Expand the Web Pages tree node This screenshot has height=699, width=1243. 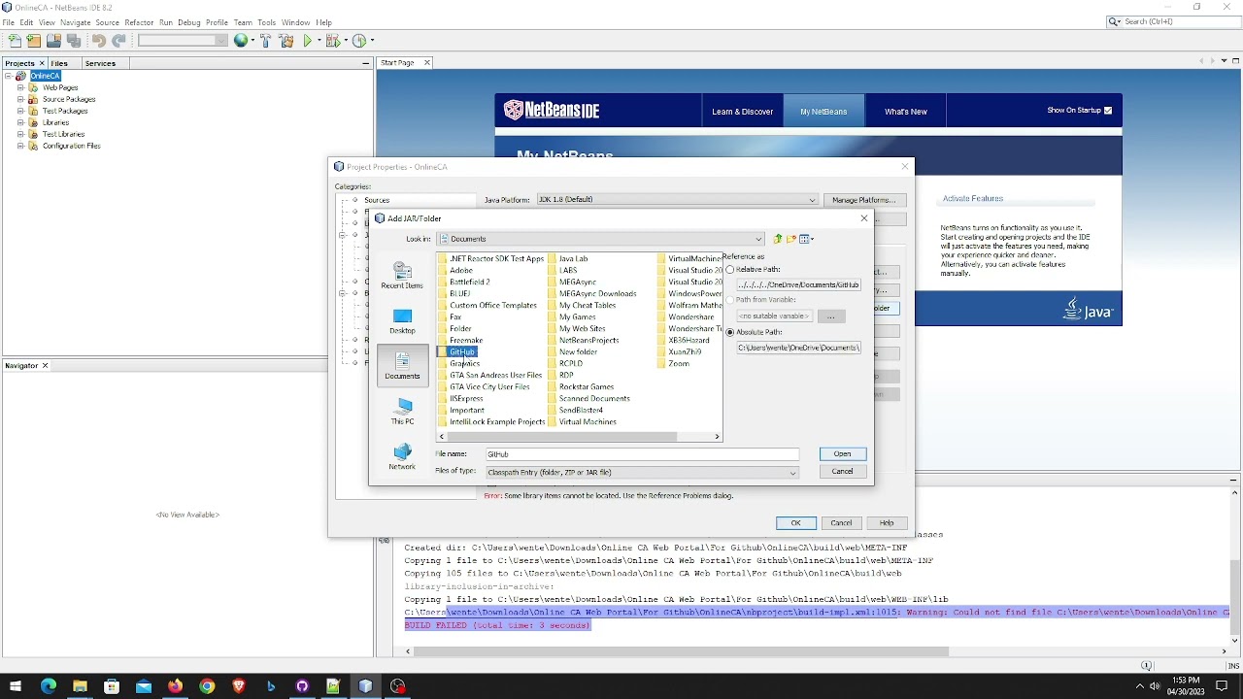tap(20, 87)
